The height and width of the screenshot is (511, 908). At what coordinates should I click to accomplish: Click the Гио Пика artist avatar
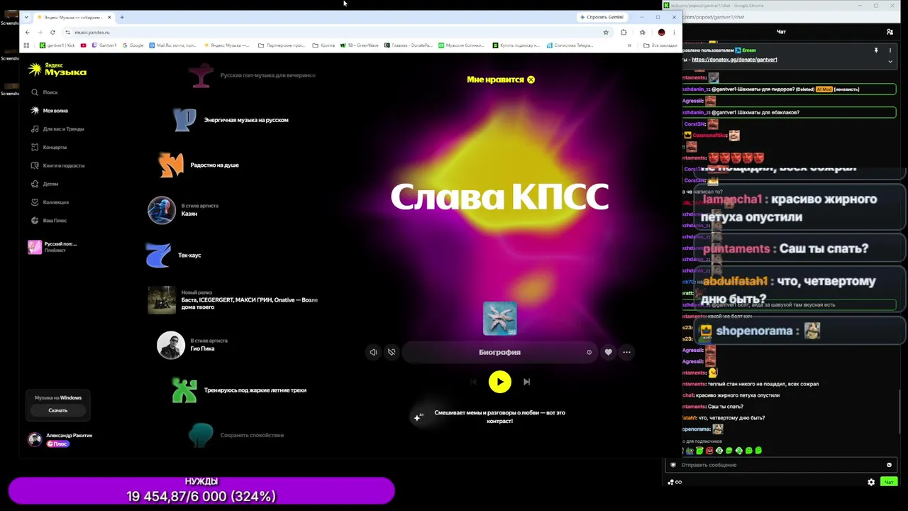point(170,346)
